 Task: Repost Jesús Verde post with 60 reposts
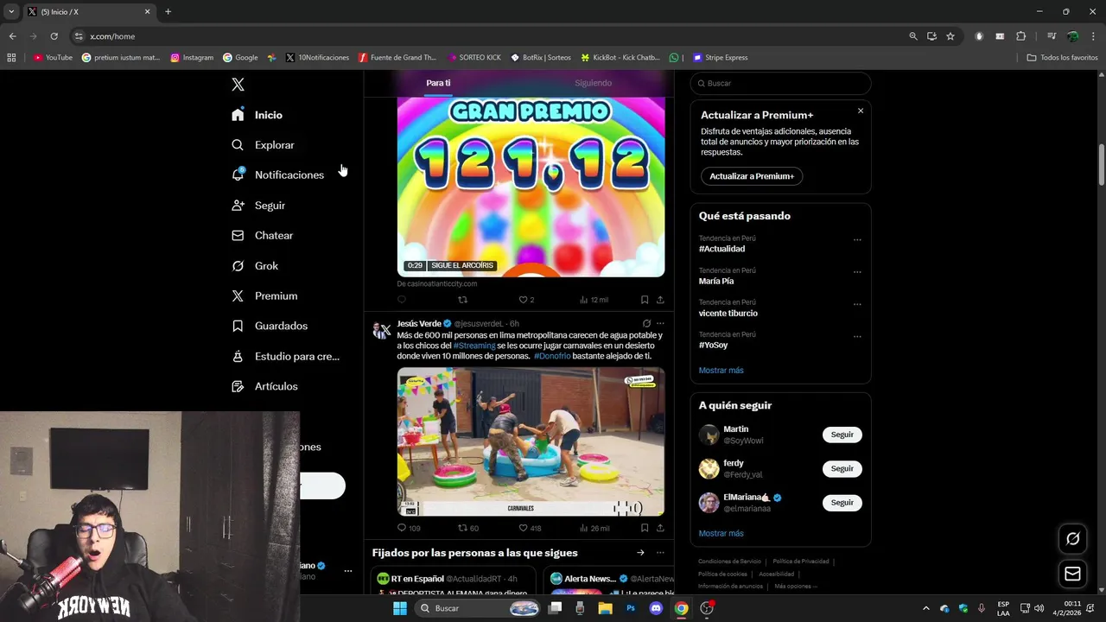point(467,528)
